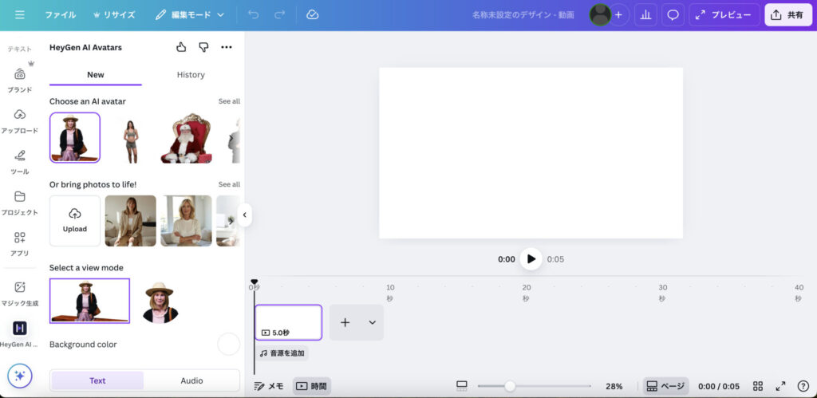Screen dimensions: 817x398
Task: Play the video preview
Action: click(x=531, y=259)
